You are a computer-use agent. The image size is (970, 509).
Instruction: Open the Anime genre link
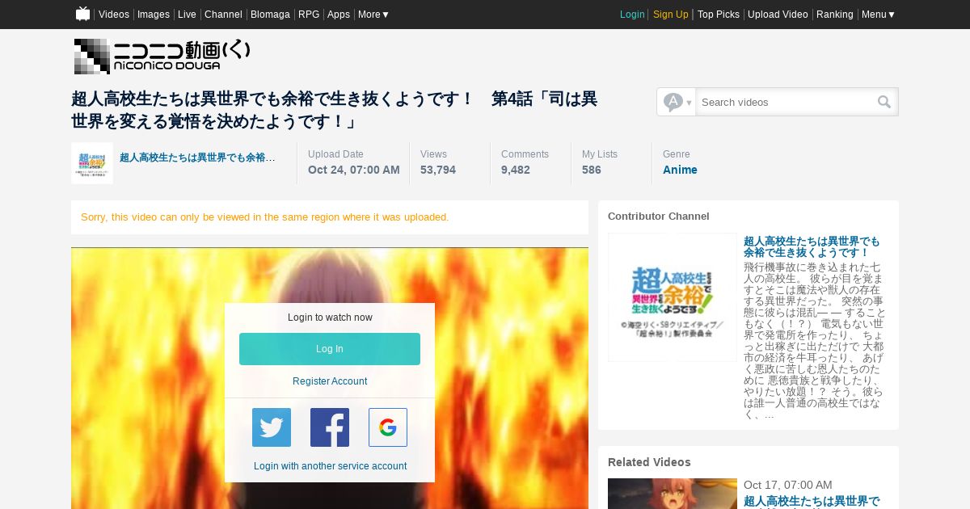(x=680, y=170)
